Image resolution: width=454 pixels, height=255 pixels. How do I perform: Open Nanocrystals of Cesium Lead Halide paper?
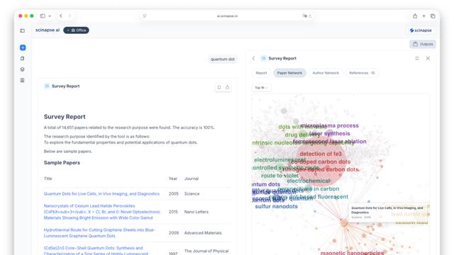tap(102, 212)
